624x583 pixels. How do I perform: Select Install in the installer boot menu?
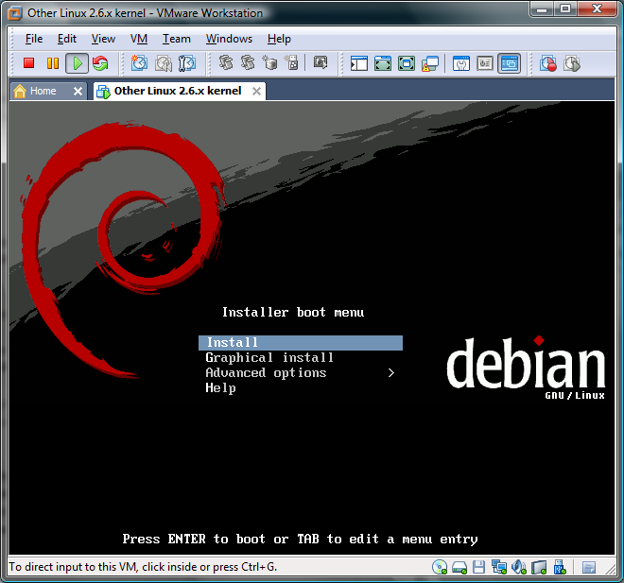301,343
